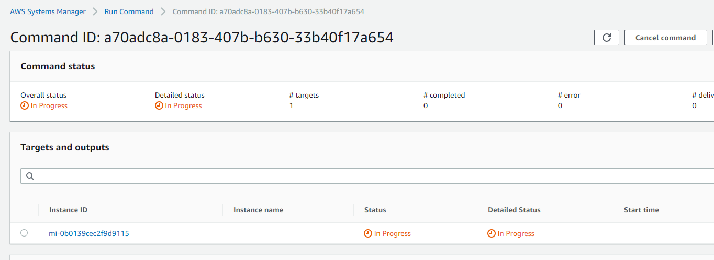Click the search magnifier icon
This screenshot has width=714, height=260.
point(30,176)
